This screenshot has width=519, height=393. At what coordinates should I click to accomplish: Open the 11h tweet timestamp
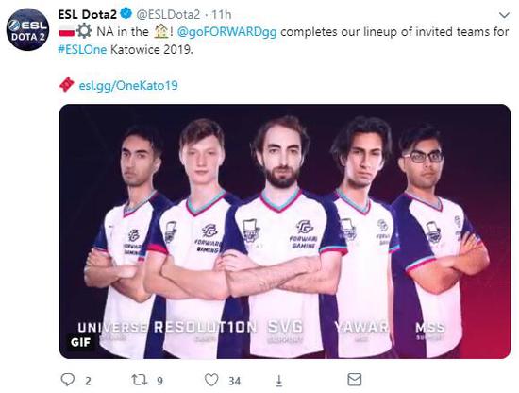coord(222,14)
